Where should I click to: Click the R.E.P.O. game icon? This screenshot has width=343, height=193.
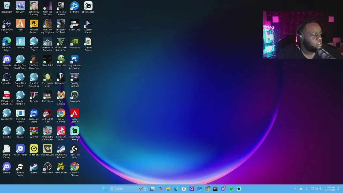(x=20, y=132)
